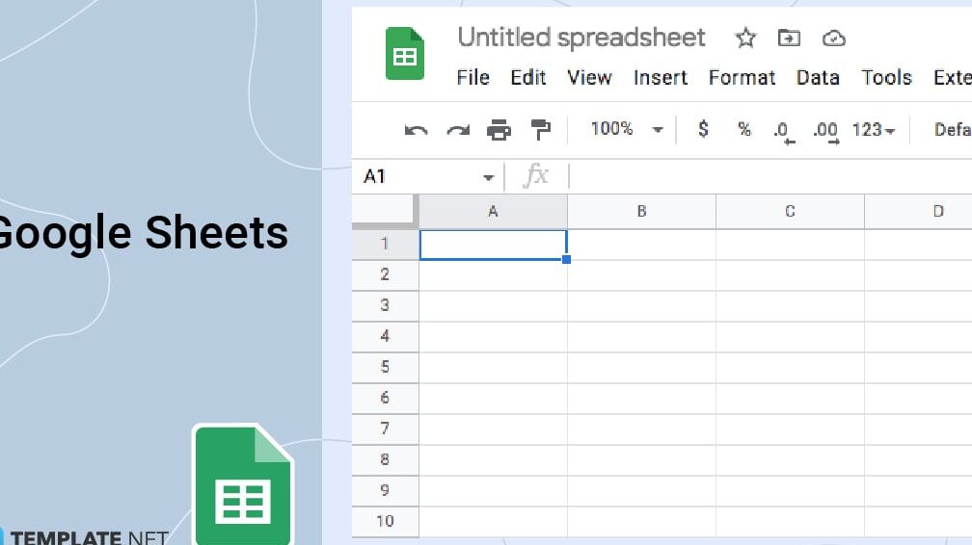Rename the Untitled spreadsheet title
Image resolution: width=972 pixels, height=545 pixels.
580,38
